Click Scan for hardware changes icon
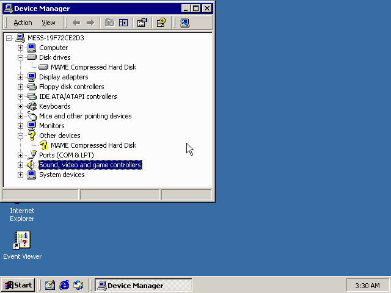The height and width of the screenshot is (293, 391). coord(185,23)
